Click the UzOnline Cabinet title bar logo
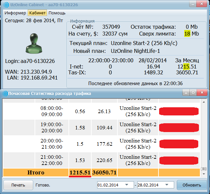The width and height of the screenshot is (210, 194). (x=6, y=5)
